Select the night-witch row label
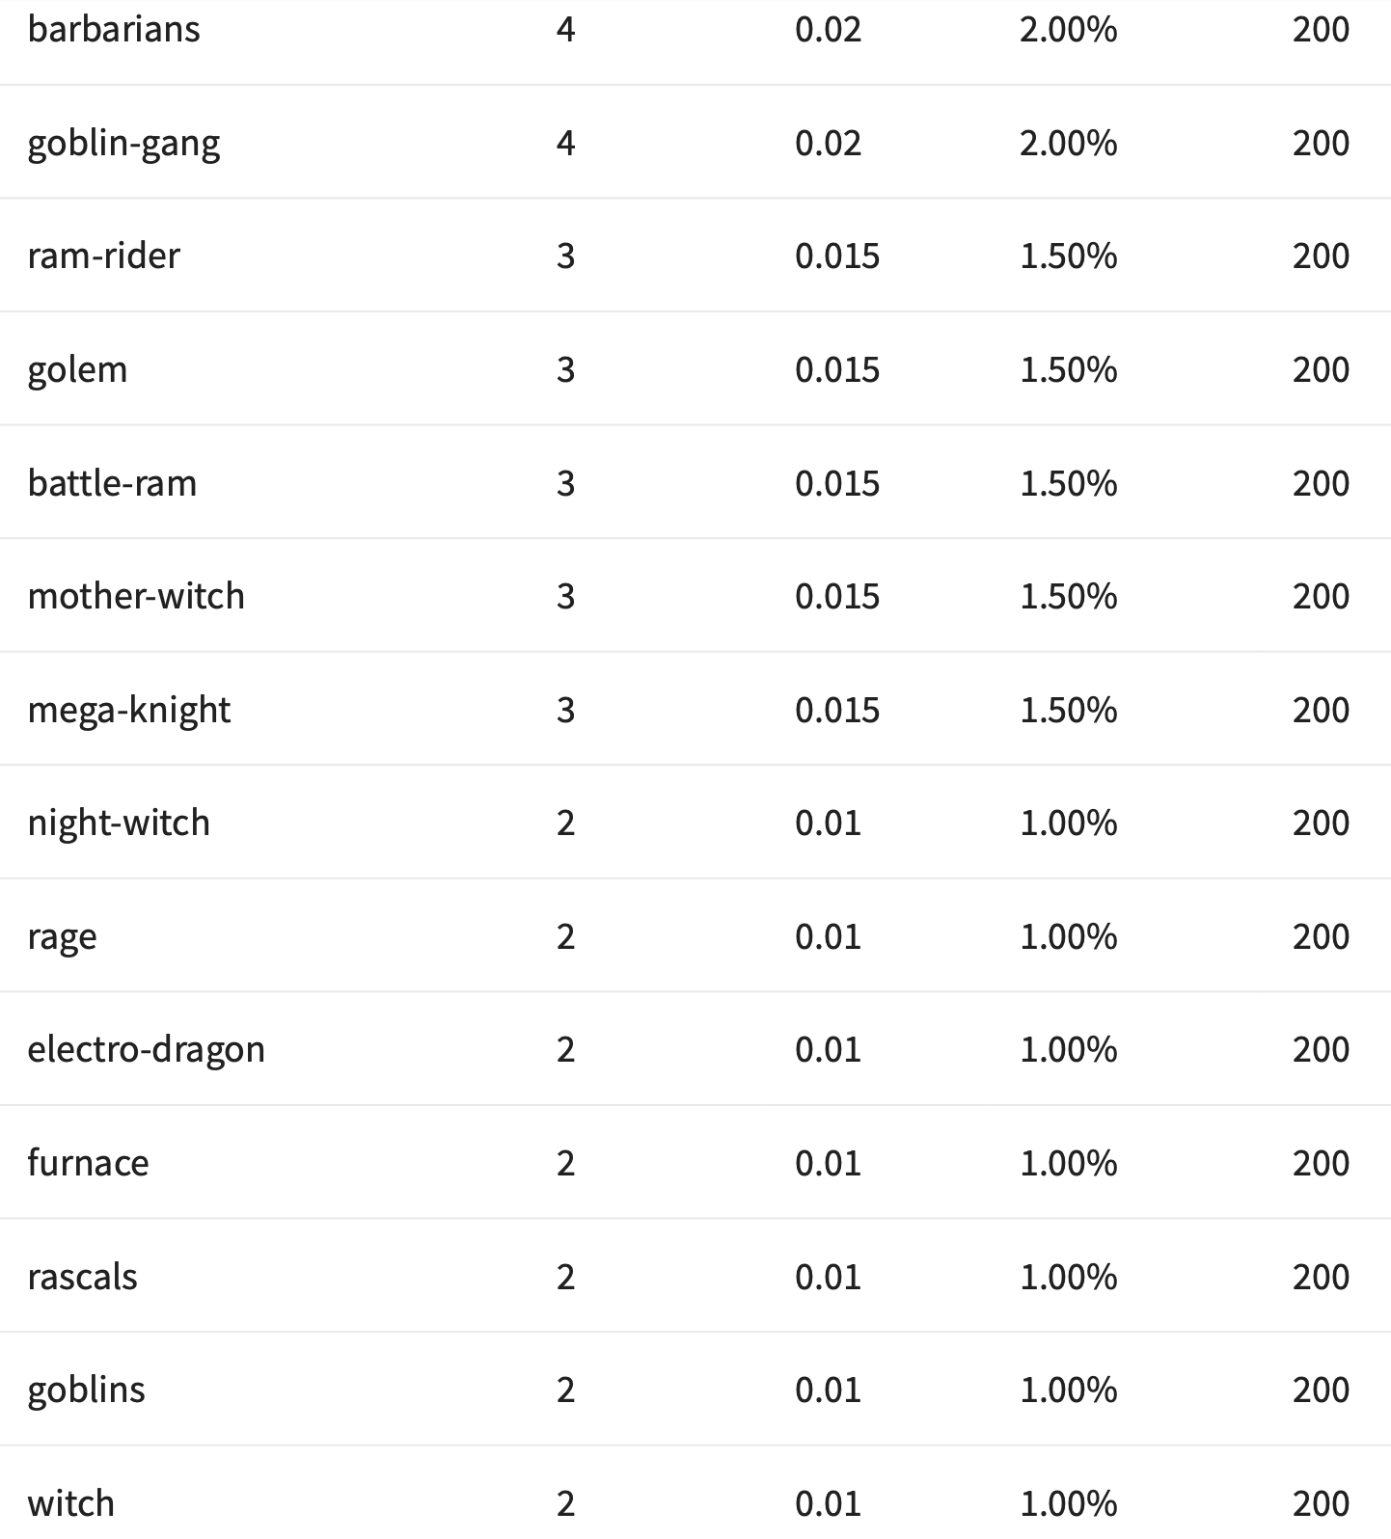Screen dimensions: 1391x1539 point(119,823)
